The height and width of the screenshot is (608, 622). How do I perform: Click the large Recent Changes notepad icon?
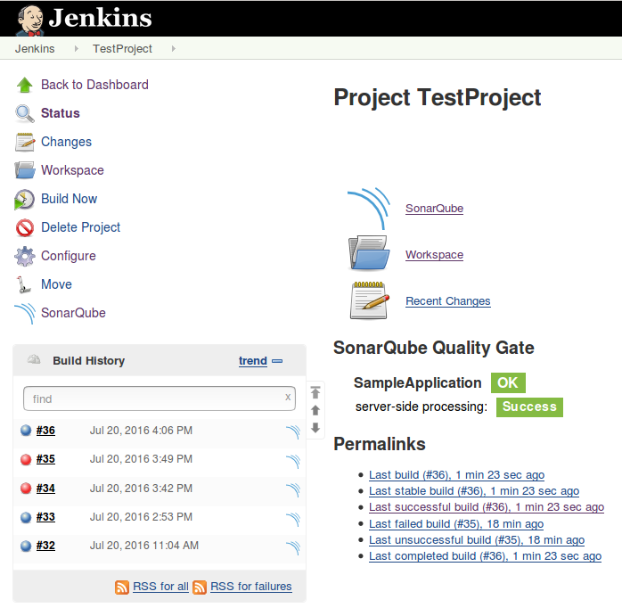click(370, 300)
